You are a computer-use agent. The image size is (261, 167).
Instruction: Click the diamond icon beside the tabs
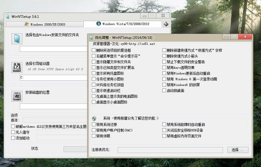(x=166, y=24)
